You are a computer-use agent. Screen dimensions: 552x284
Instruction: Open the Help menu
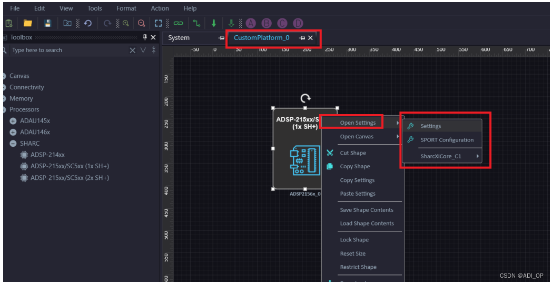(190, 8)
